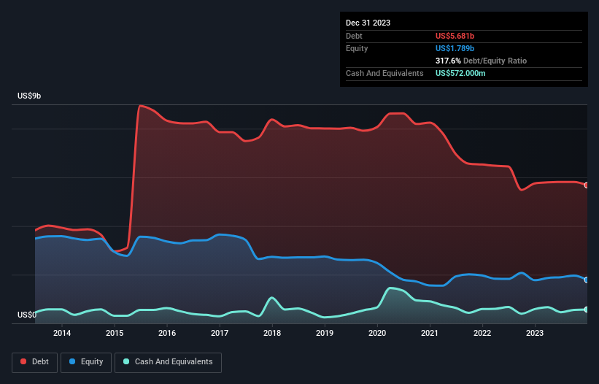Viewport: 599px width, 384px height.
Task: Click the red Debt endpoint marker
Action: coord(587,185)
